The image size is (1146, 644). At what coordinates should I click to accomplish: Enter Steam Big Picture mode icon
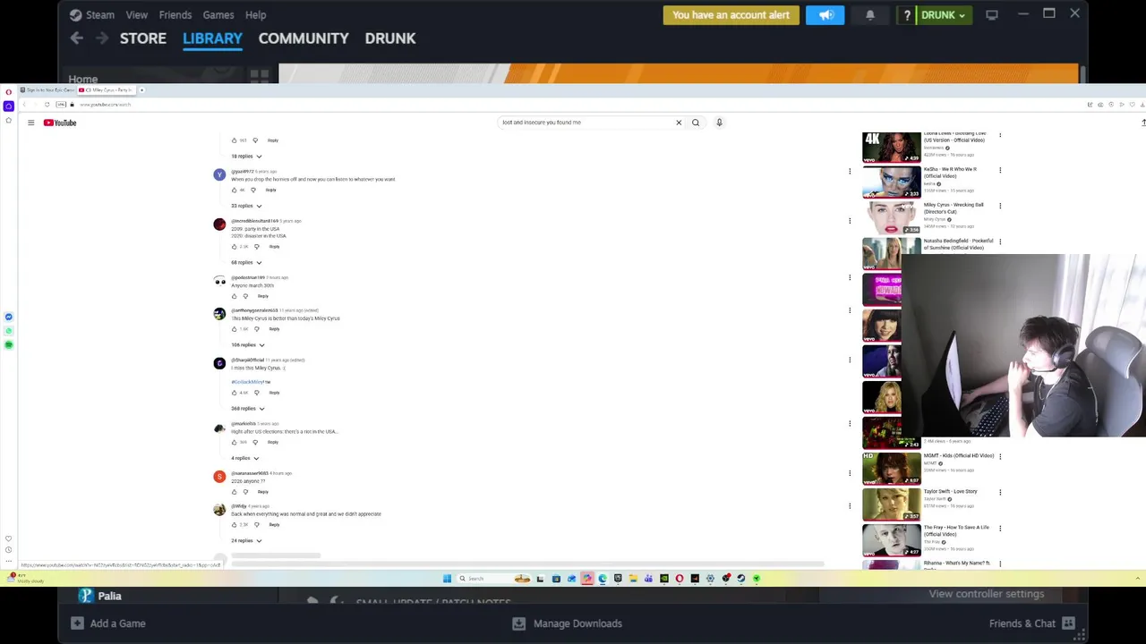(992, 15)
